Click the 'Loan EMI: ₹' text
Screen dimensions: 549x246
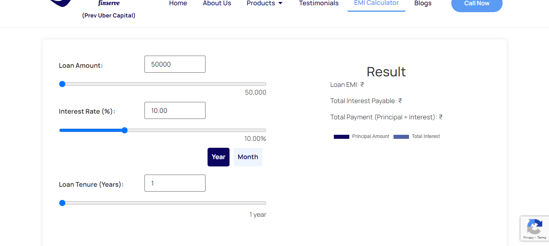[x=347, y=85]
